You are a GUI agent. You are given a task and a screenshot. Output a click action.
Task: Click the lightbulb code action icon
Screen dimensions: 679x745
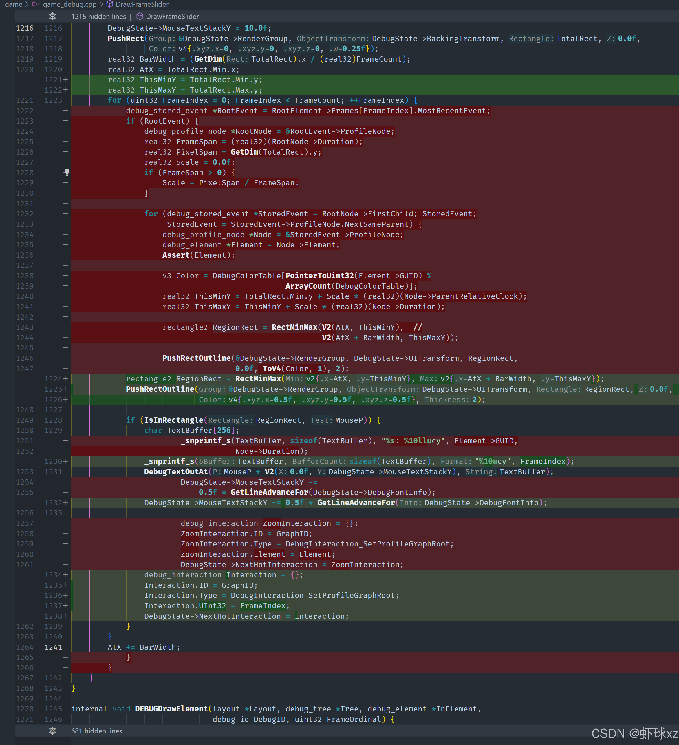67,172
